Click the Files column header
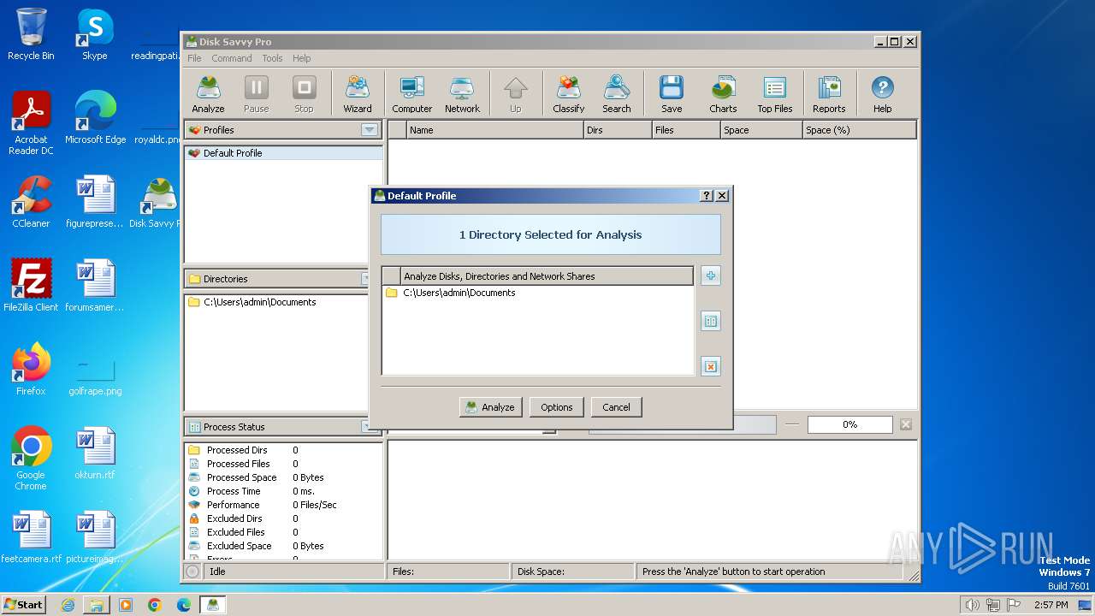Image resolution: width=1095 pixels, height=616 pixels. tap(685, 130)
